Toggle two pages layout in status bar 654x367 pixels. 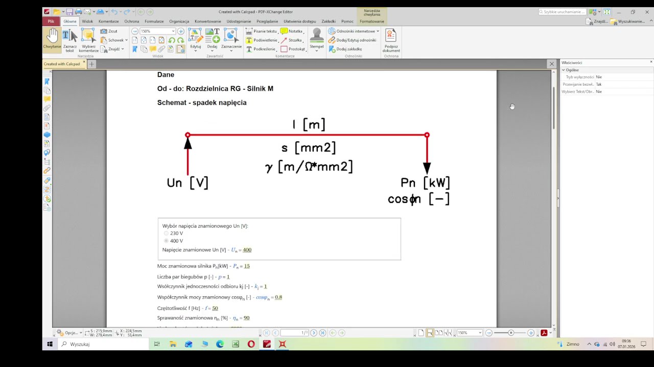(x=438, y=333)
